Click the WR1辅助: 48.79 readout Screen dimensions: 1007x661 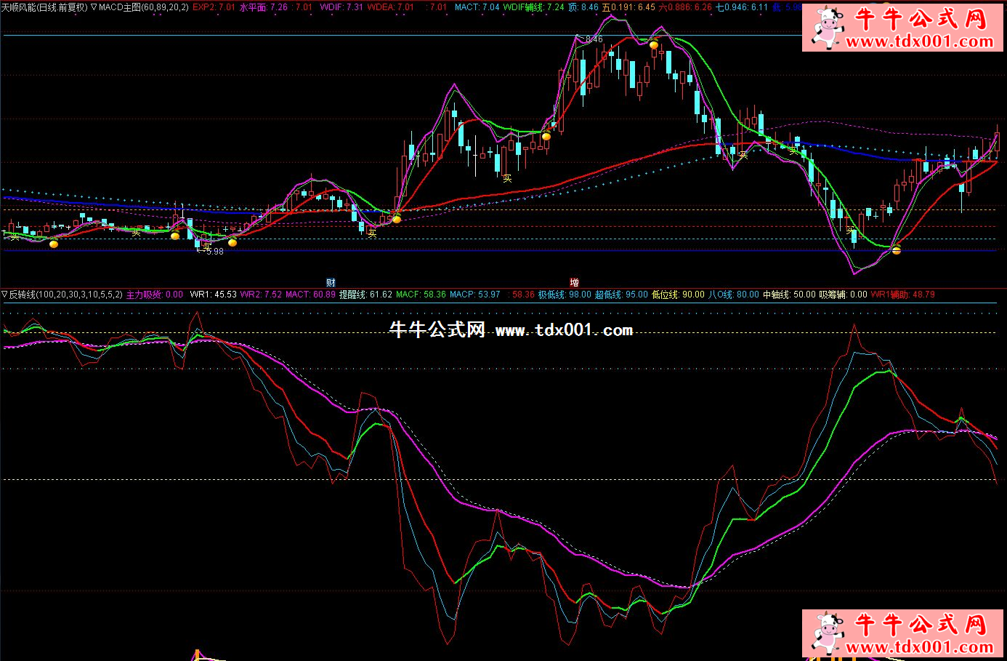[902, 295]
